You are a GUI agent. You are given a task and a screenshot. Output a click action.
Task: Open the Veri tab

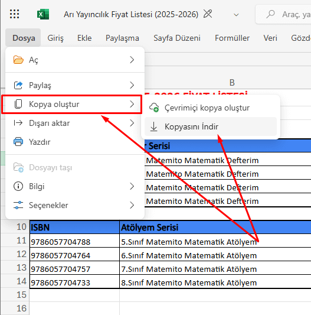click(x=270, y=38)
